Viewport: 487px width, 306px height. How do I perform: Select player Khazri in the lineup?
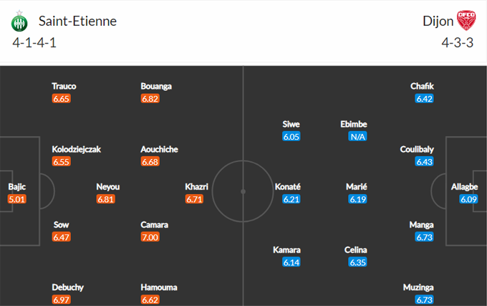(x=196, y=187)
